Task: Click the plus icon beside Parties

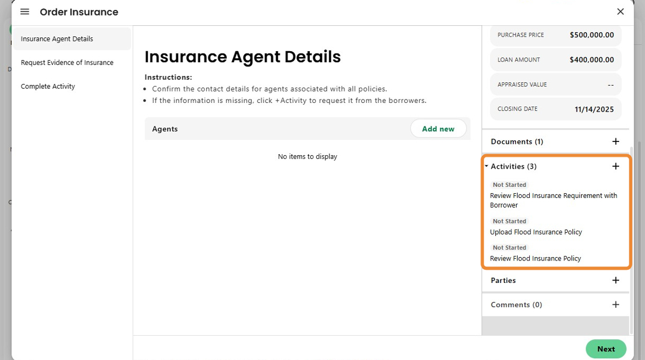Action: tap(616, 280)
